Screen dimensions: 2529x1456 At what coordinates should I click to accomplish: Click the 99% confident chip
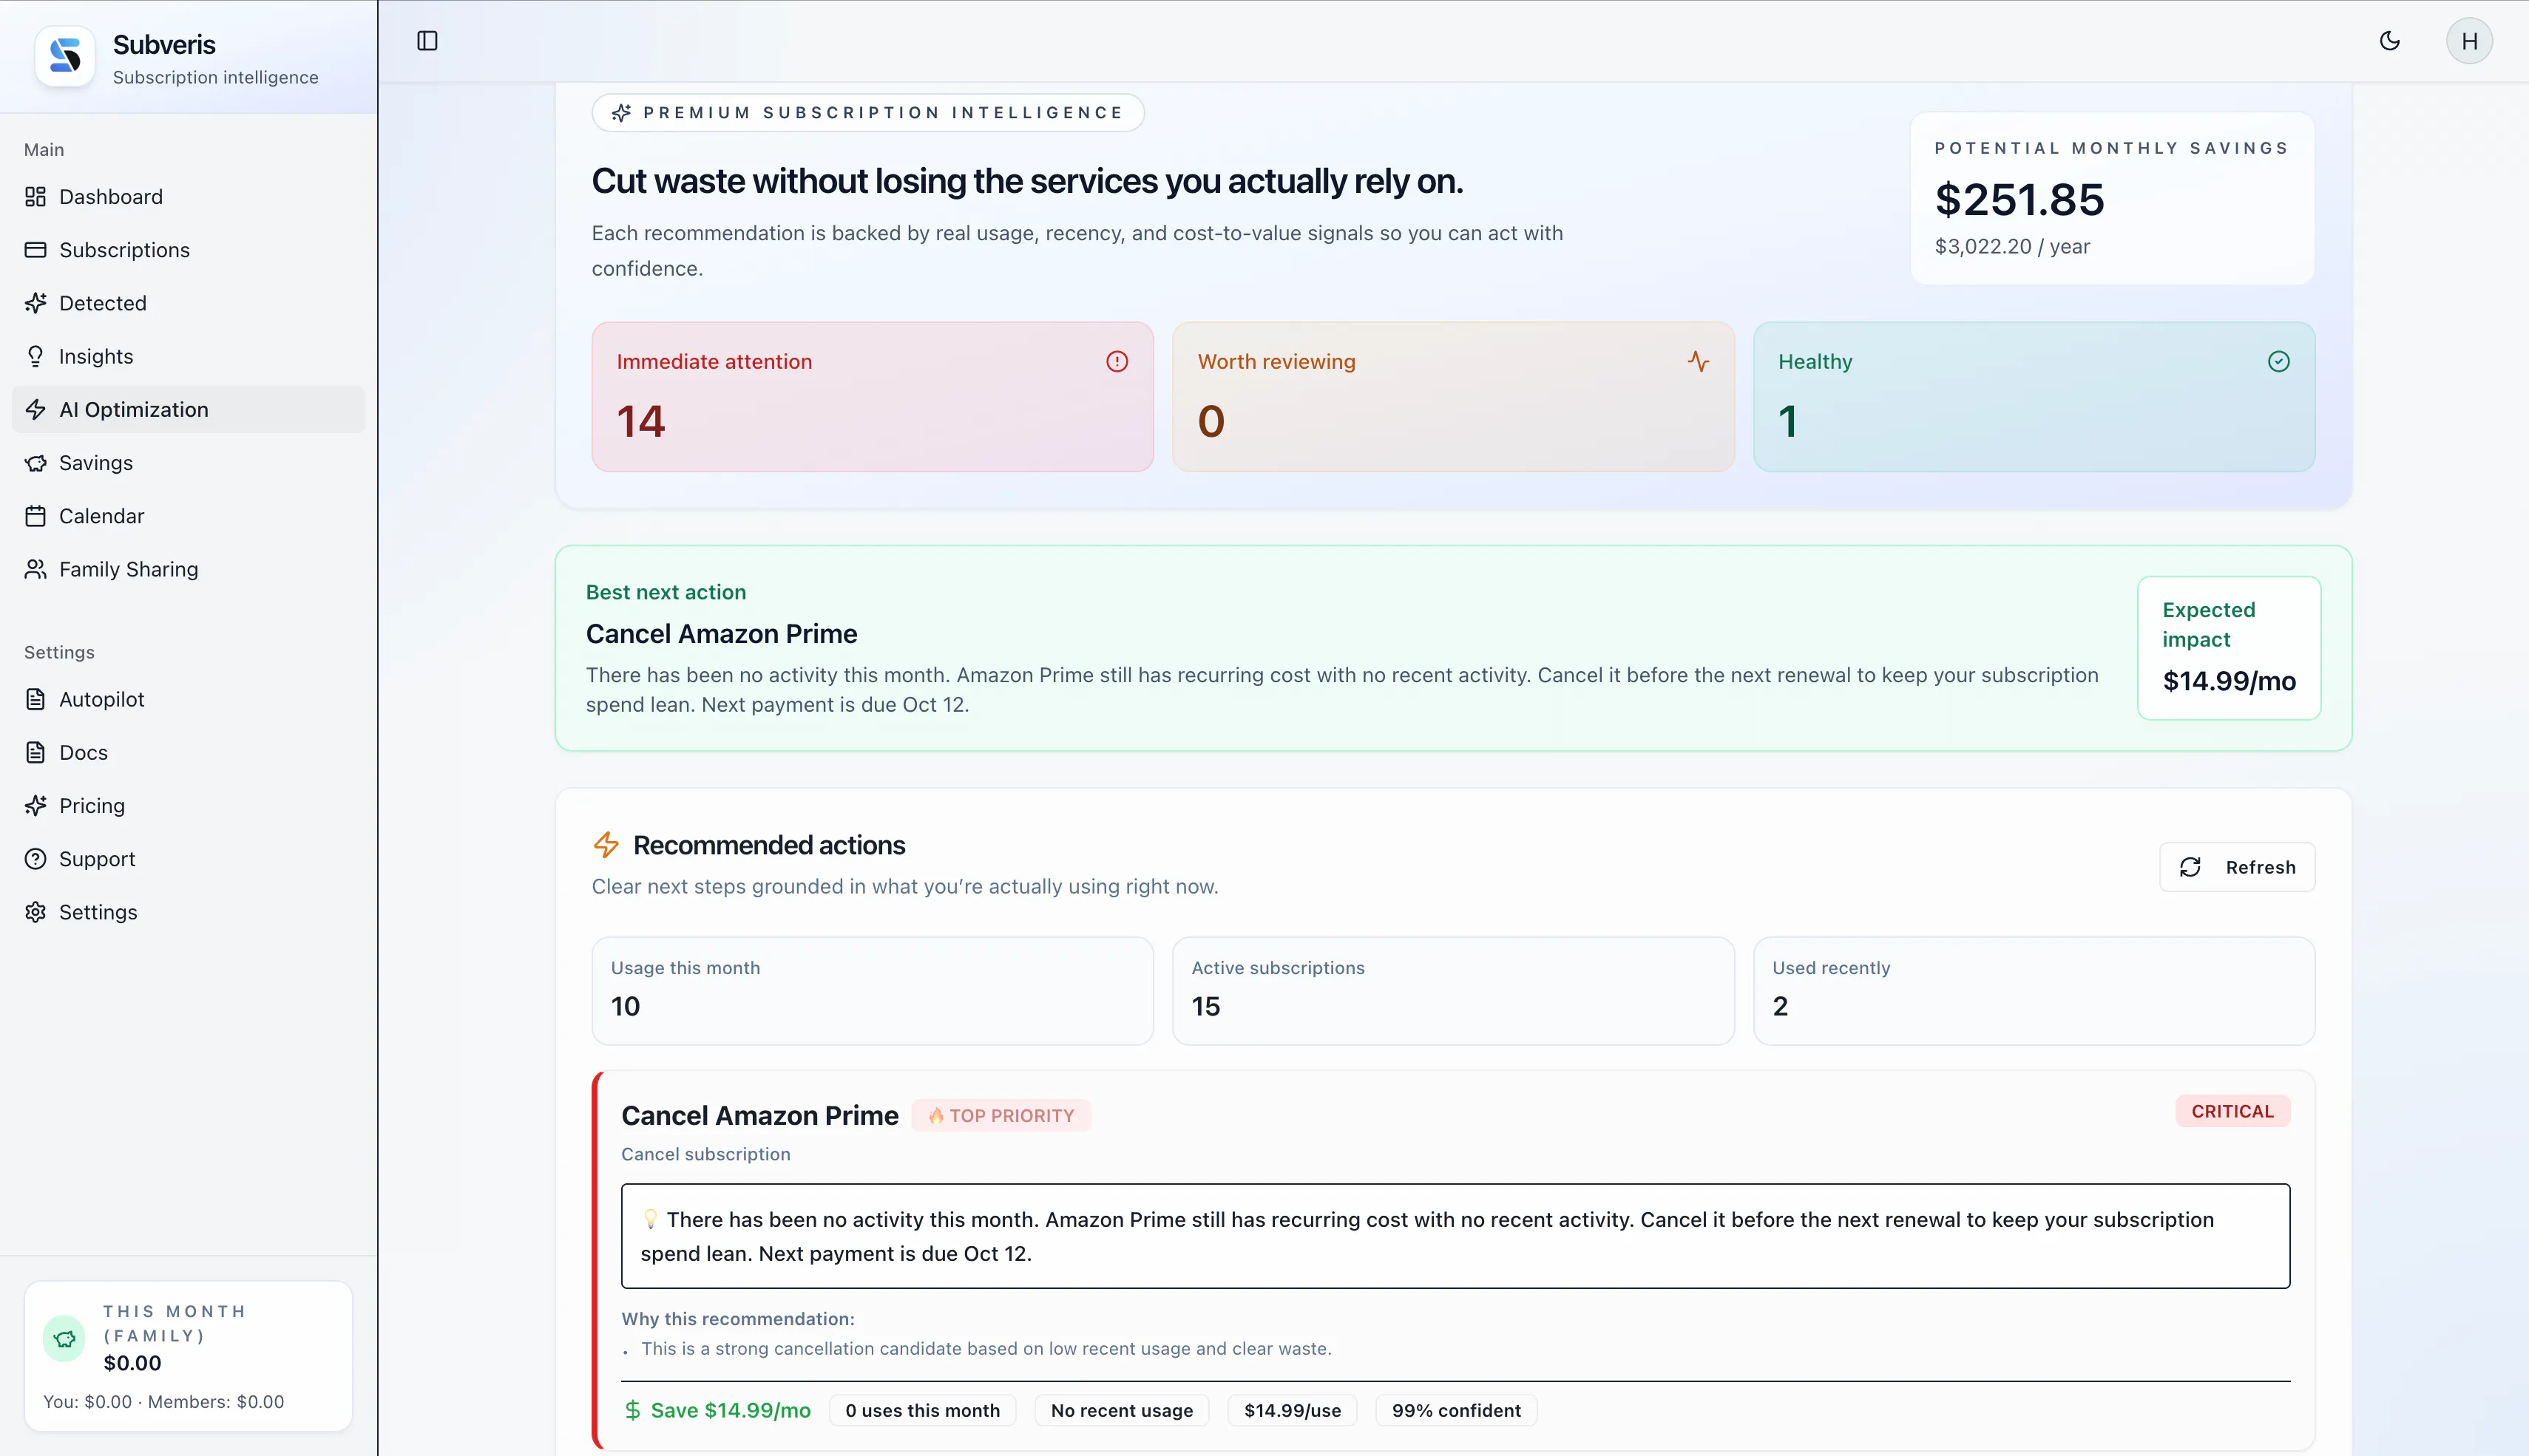pos(1455,1410)
